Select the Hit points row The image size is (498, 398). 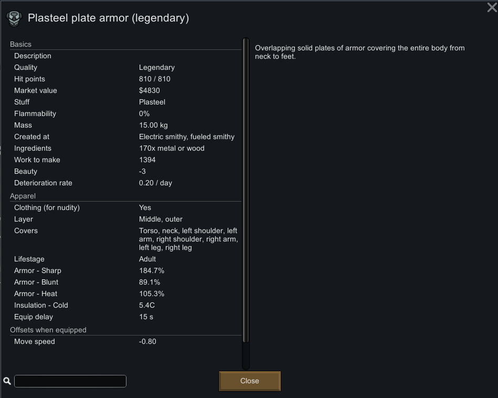tap(126, 79)
